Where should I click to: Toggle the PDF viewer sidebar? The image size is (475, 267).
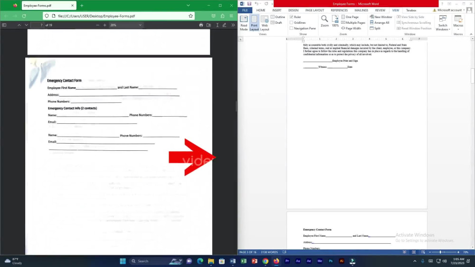pos(4,25)
